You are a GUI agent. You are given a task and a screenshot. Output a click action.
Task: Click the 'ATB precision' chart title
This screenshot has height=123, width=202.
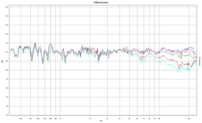(101, 3)
